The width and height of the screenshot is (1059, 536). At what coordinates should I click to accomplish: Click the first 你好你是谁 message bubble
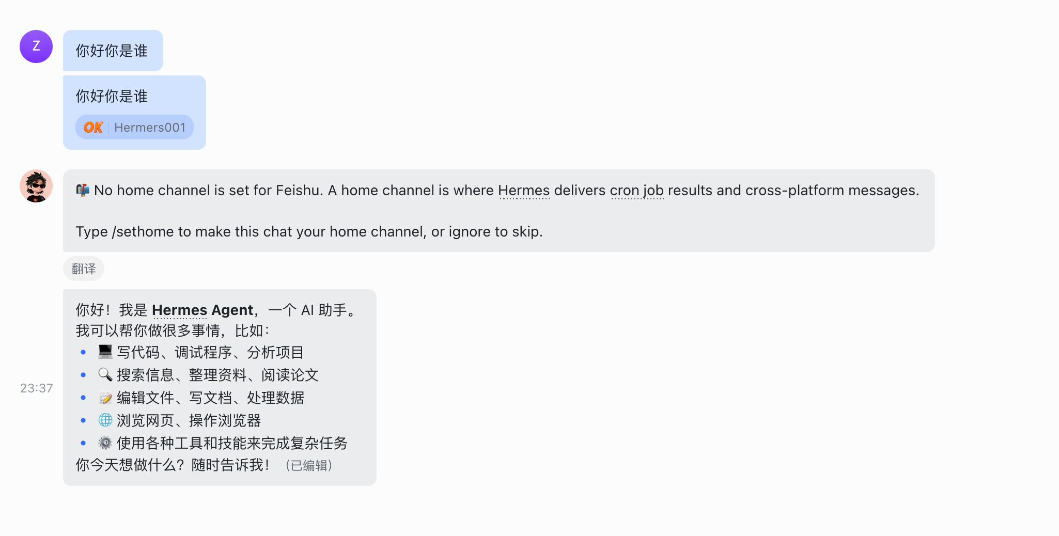tap(113, 51)
